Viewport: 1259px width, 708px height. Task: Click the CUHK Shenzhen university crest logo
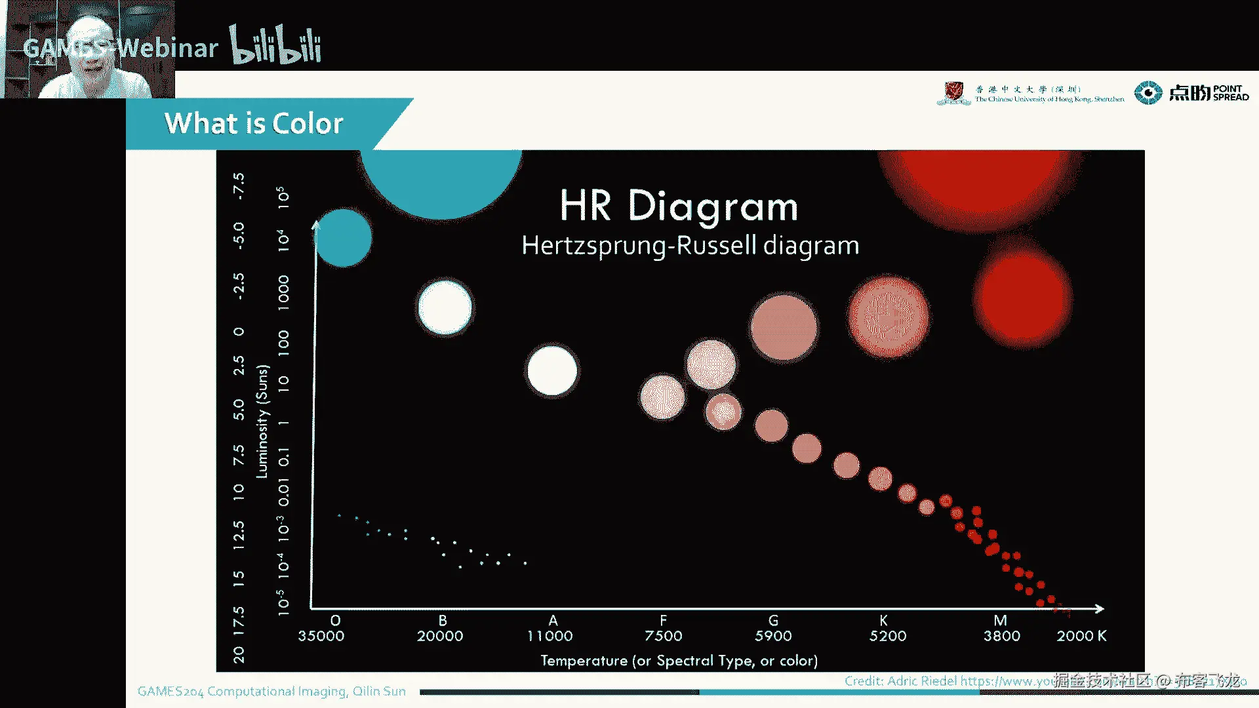(x=953, y=92)
